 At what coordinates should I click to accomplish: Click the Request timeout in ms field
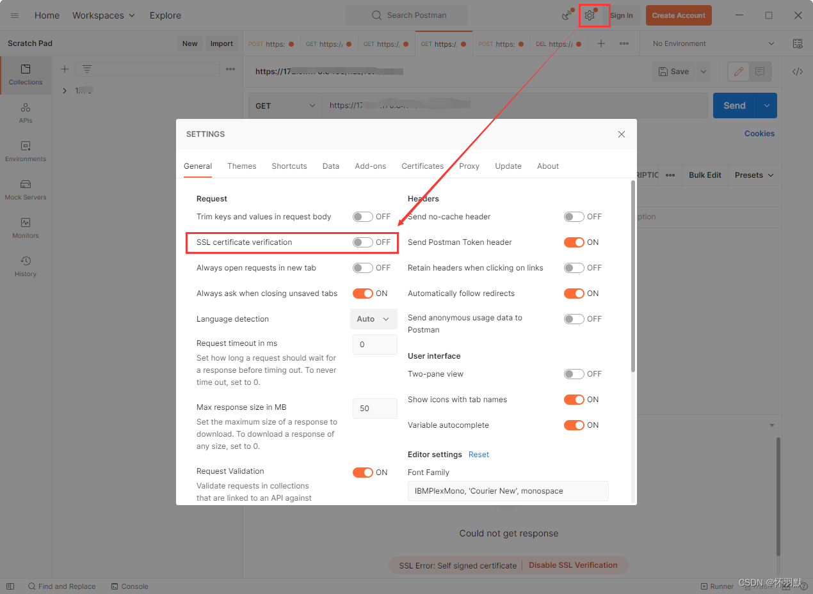tap(374, 345)
